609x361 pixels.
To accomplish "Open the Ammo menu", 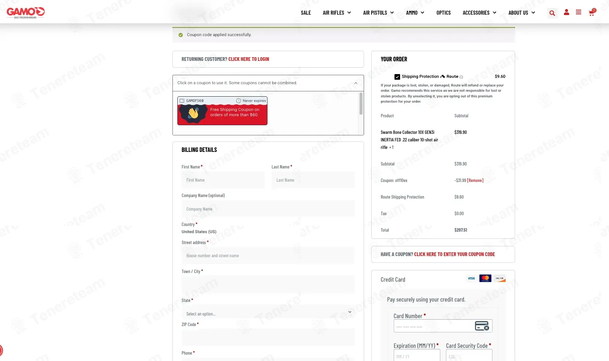I will [412, 13].
